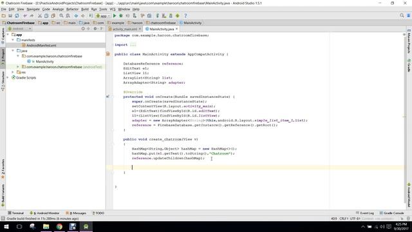
Task: Click the Cut scissors icon
Action: pos(40,15)
